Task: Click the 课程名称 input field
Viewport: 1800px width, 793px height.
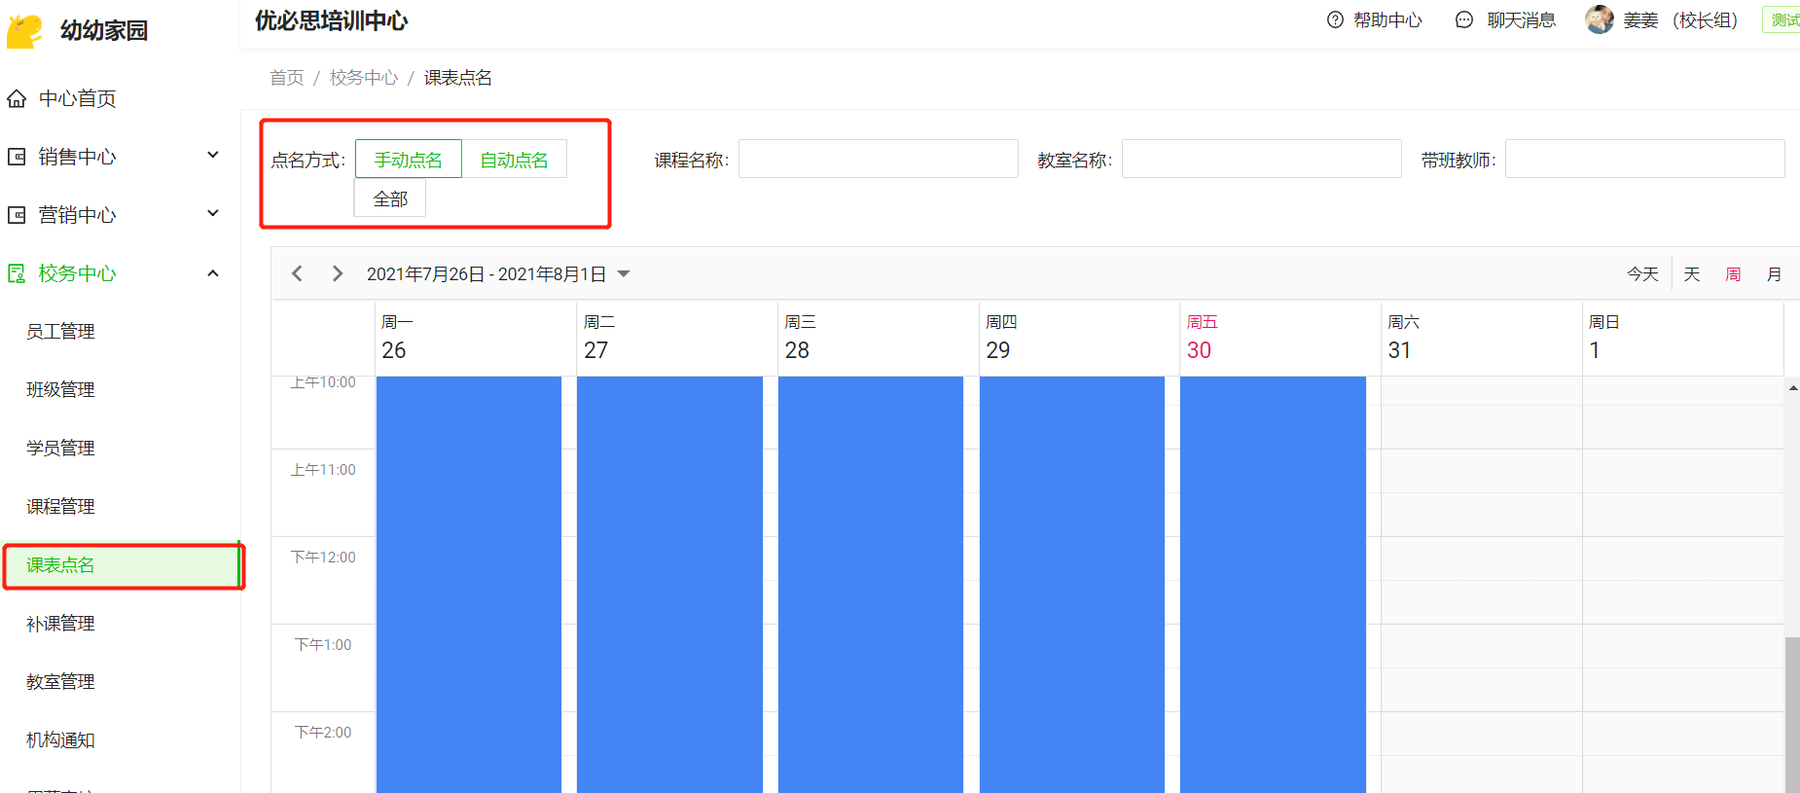Action: tap(878, 159)
